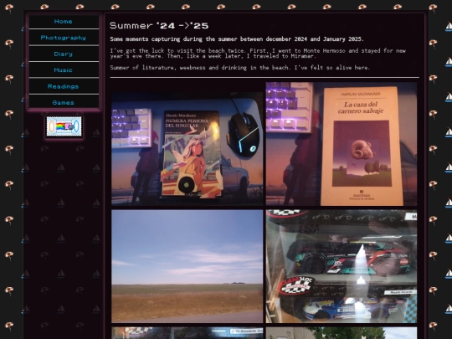Go to the Photography section
This screenshot has width=452, height=339.
coord(64,38)
